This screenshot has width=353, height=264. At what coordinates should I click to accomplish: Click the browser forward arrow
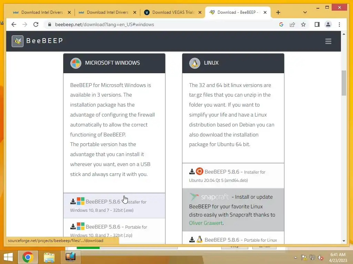(25, 24)
